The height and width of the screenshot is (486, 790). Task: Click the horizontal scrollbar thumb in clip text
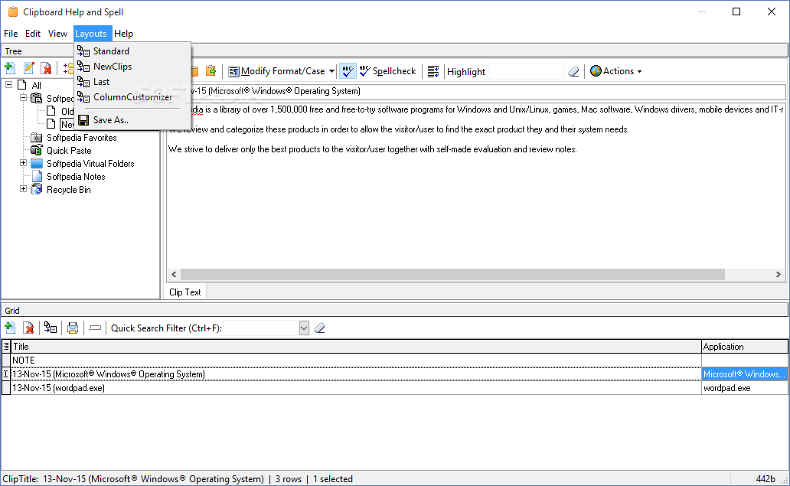[452, 275]
